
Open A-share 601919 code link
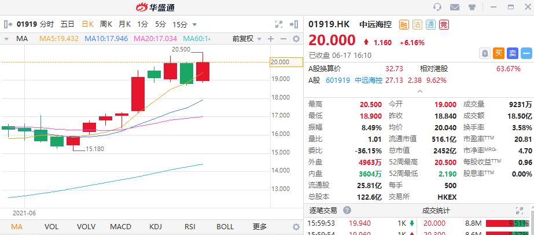[338, 80]
